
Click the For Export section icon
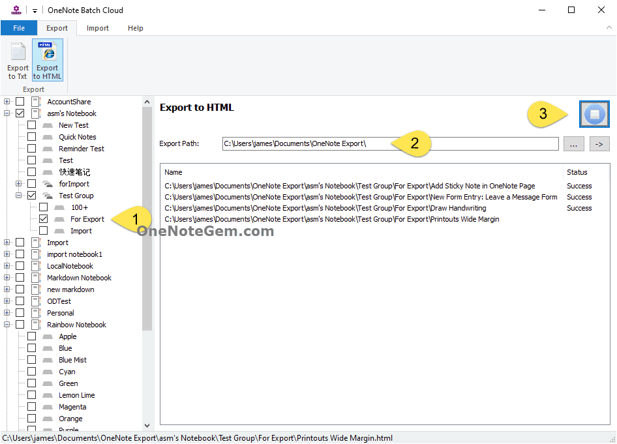pyautogui.click(x=59, y=219)
